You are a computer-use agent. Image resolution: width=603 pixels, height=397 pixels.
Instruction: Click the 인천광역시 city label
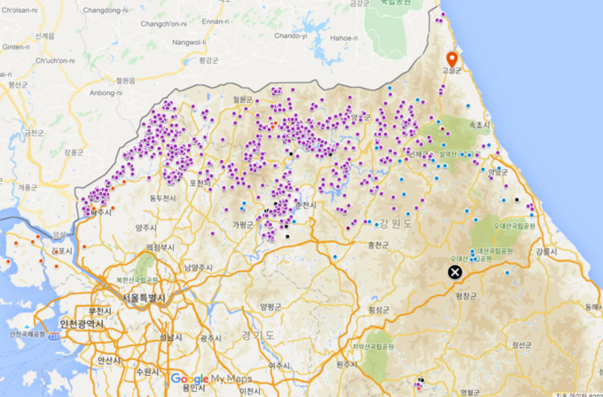(x=81, y=324)
